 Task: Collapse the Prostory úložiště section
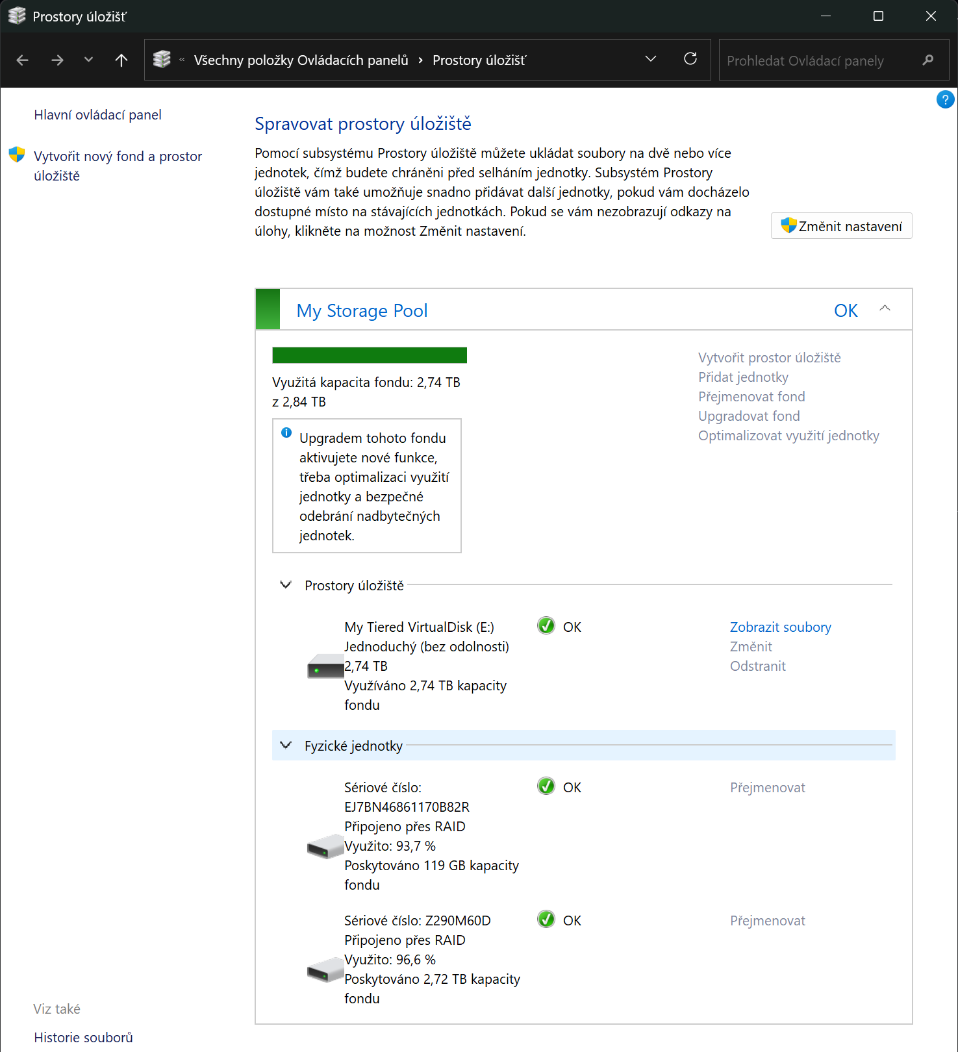[x=285, y=585]
